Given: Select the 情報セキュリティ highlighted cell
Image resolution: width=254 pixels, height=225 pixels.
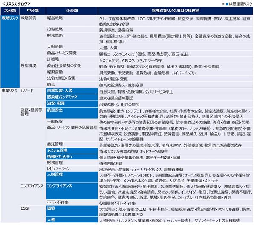Looking at the screenshot, I should click(x=72, y=157).
